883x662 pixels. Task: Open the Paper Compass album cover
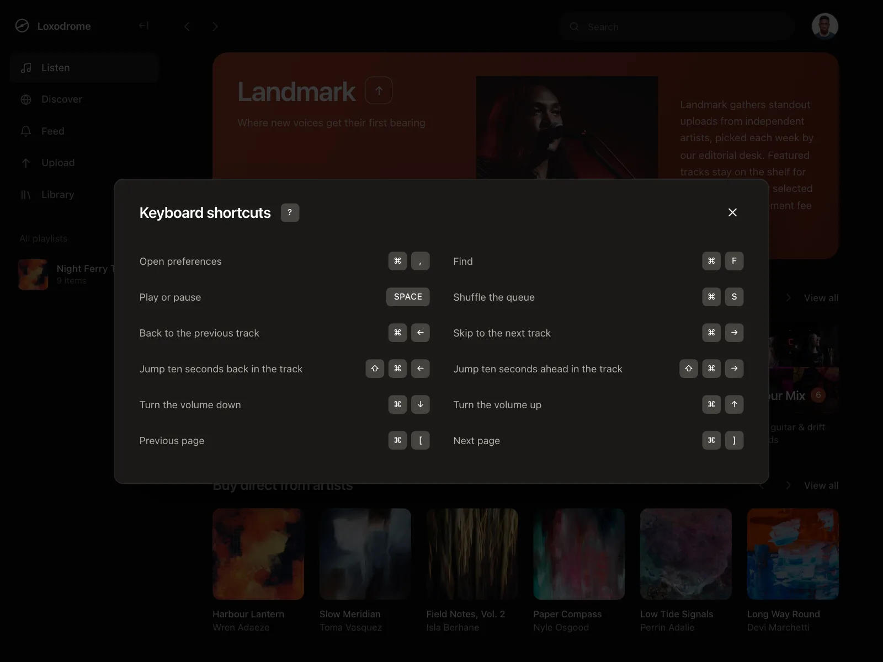pos(579,554)
